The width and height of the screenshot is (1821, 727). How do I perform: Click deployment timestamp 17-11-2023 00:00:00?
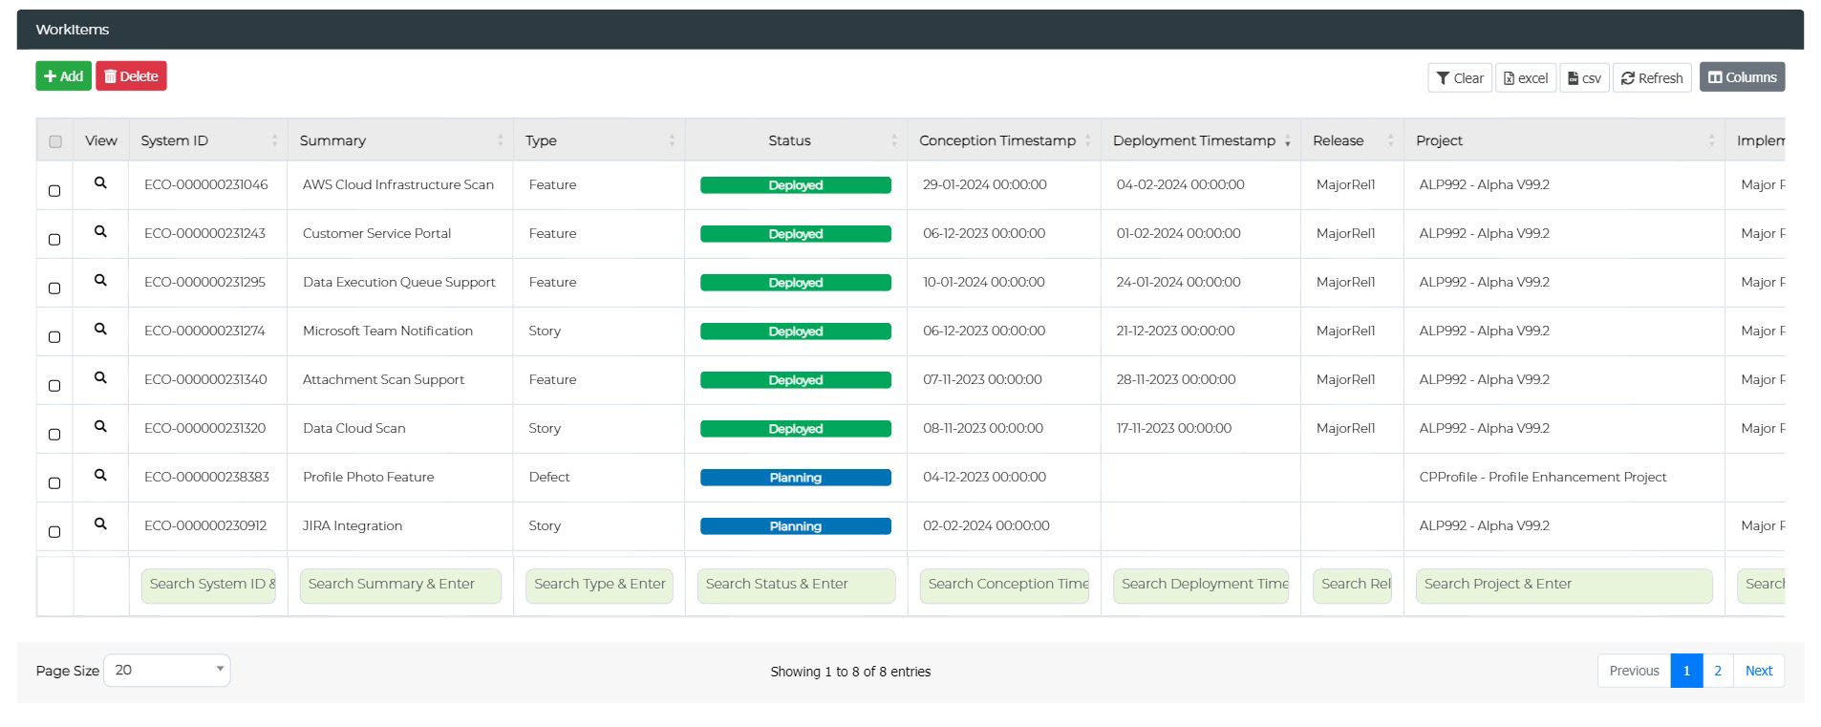(1174, 428)
